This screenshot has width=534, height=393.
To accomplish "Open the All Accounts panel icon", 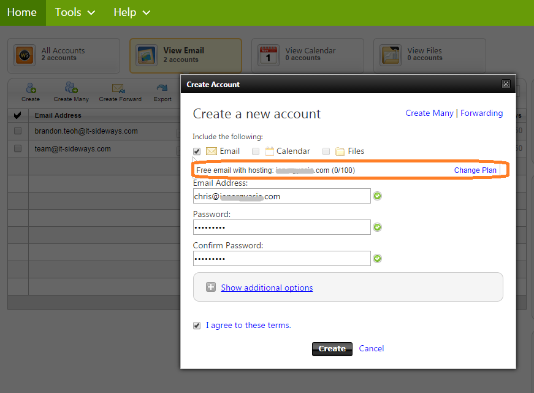I will [x=24, y=55].
